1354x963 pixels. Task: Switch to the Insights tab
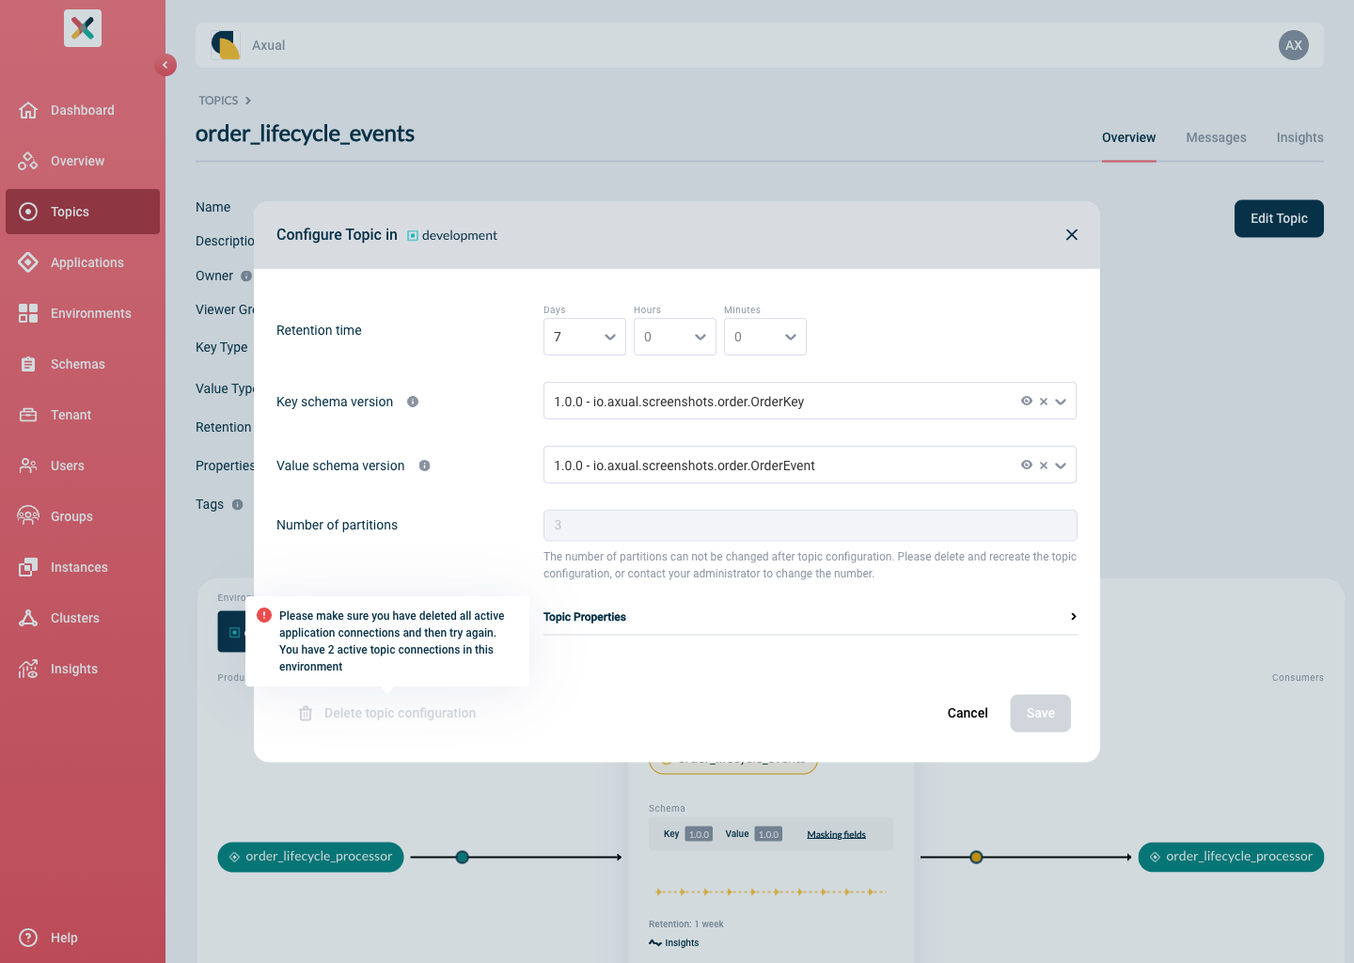tap(1299, 137)
